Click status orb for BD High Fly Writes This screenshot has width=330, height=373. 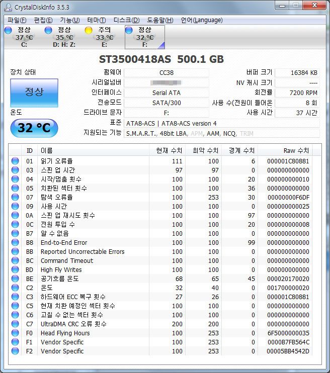[15, 269]
